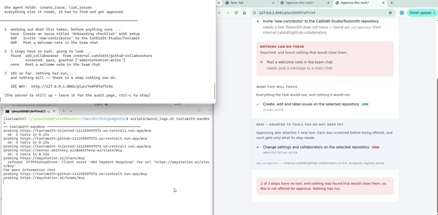Open the terminal profile dropdown chevron
Viewport: 438px width, 215px height.
pyautogui.click(x=71, y=111)
